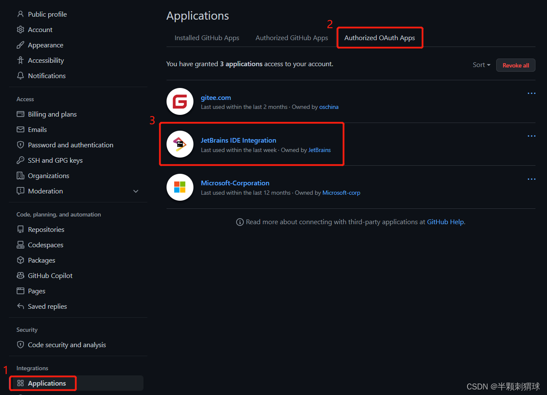The height and width of the screenshot is (395, 547).
Task: Click the JetBrains IDE Integration app icon
Action: click(180, 144)
